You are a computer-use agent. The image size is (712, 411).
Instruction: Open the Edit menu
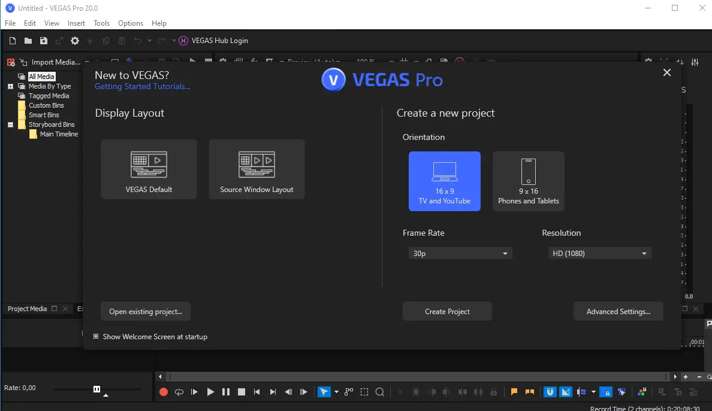click(30, 23)
